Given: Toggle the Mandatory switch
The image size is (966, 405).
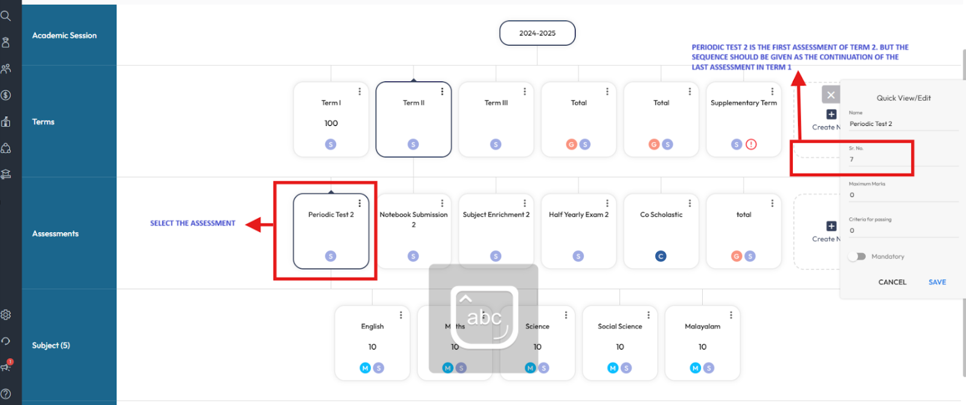Looking at the screenshot, I should click(857, 257).
